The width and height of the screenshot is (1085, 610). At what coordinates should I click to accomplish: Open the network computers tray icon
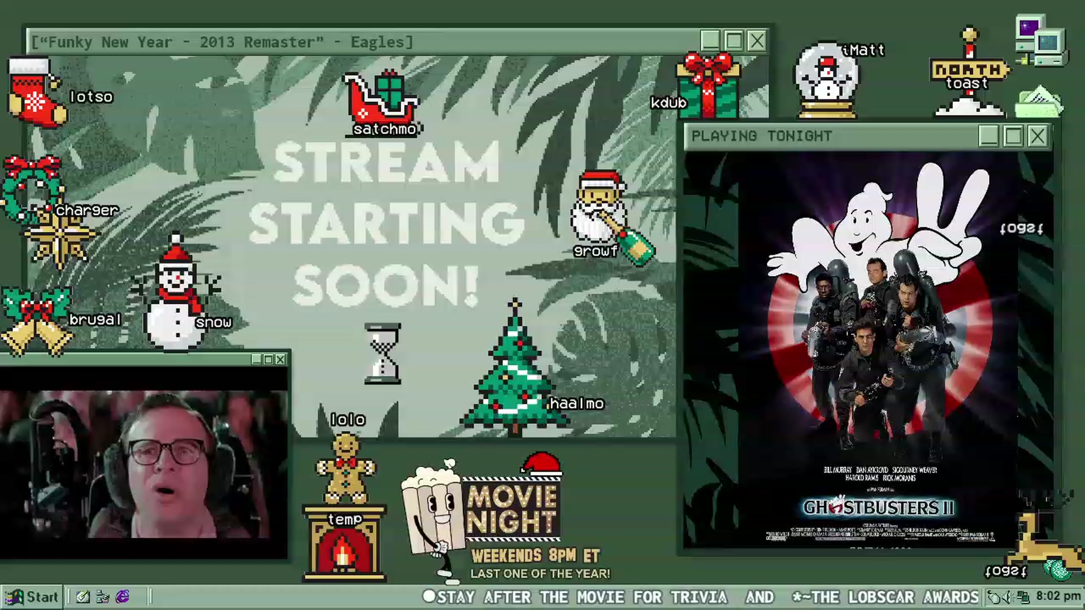1023,597
